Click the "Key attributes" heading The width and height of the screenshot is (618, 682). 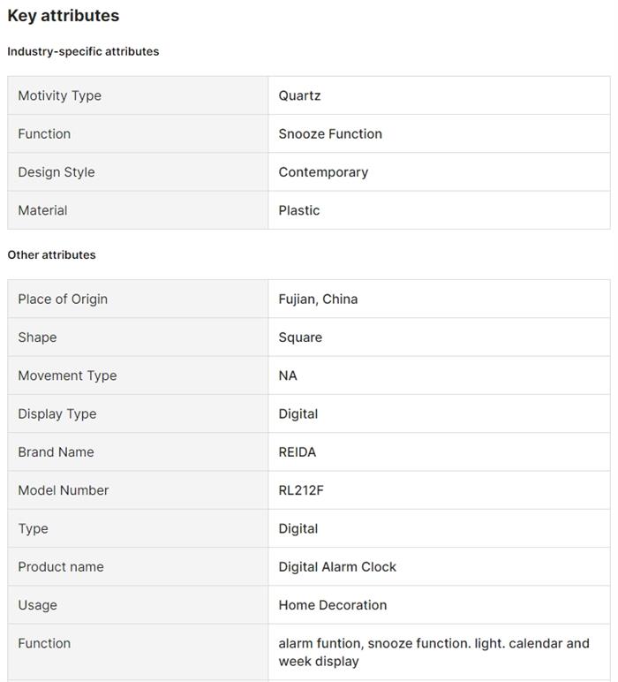[64, 16]
